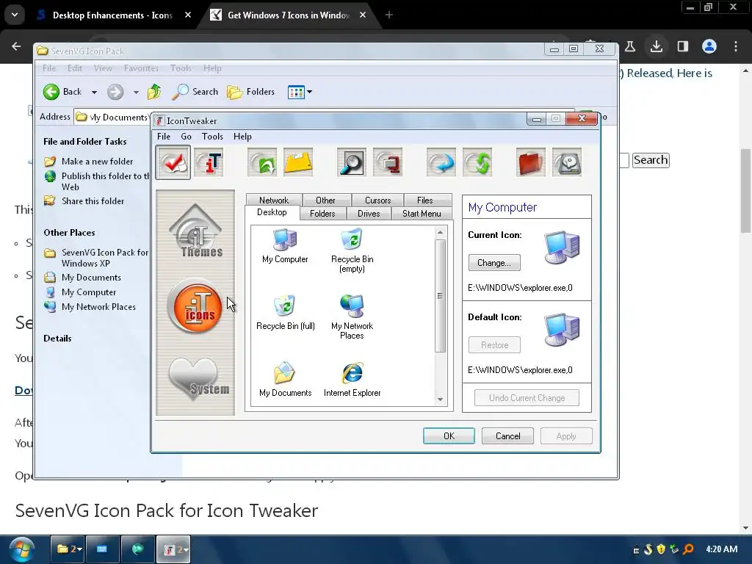Click the Apply button in IconTweaker
Image resolution: width=752 pixels, height=564 pixels.
[x=566, y=436]
